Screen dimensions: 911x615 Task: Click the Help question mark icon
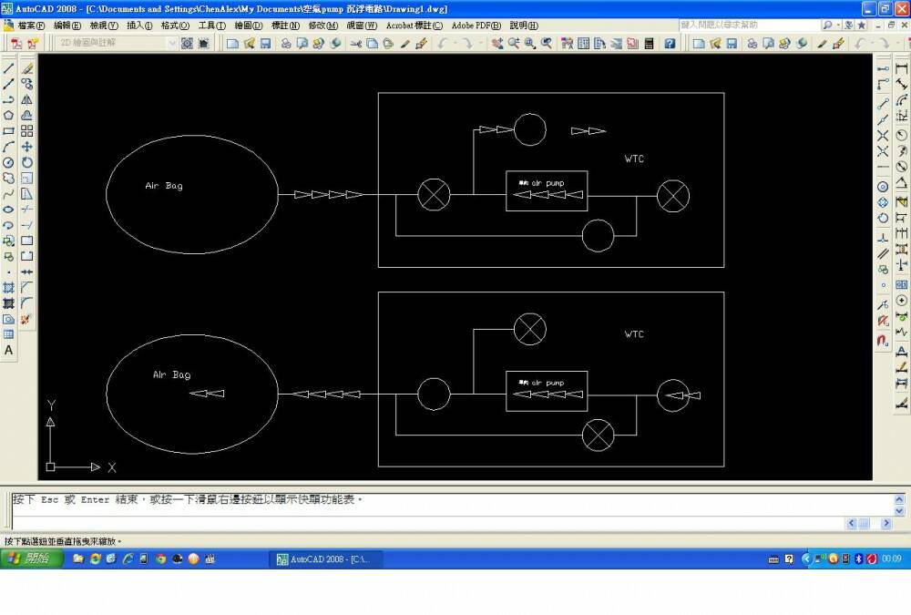tap(670, 44)
